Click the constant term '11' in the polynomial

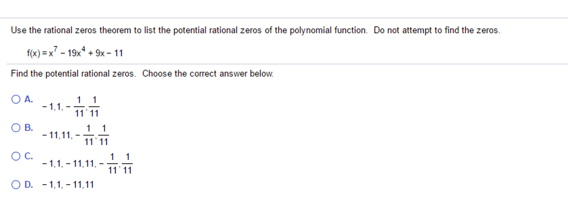[119, 53]
